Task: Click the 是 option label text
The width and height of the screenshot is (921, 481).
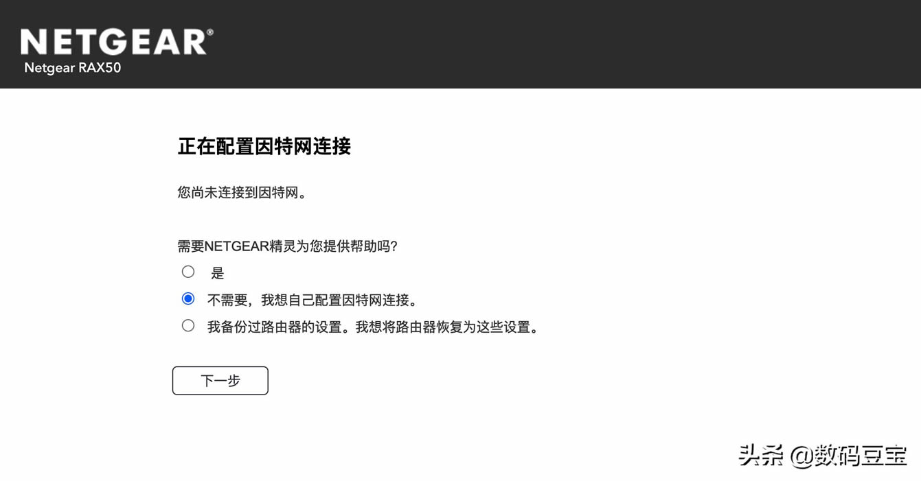Action: [218, 273]
